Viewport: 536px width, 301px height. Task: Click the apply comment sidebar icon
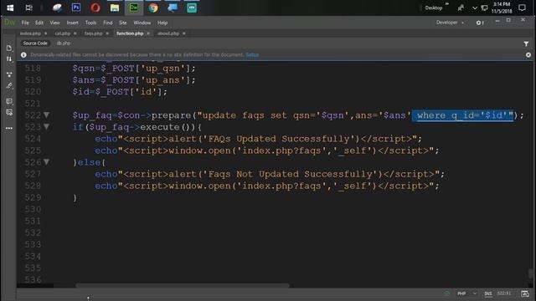(x=9, y=101)
